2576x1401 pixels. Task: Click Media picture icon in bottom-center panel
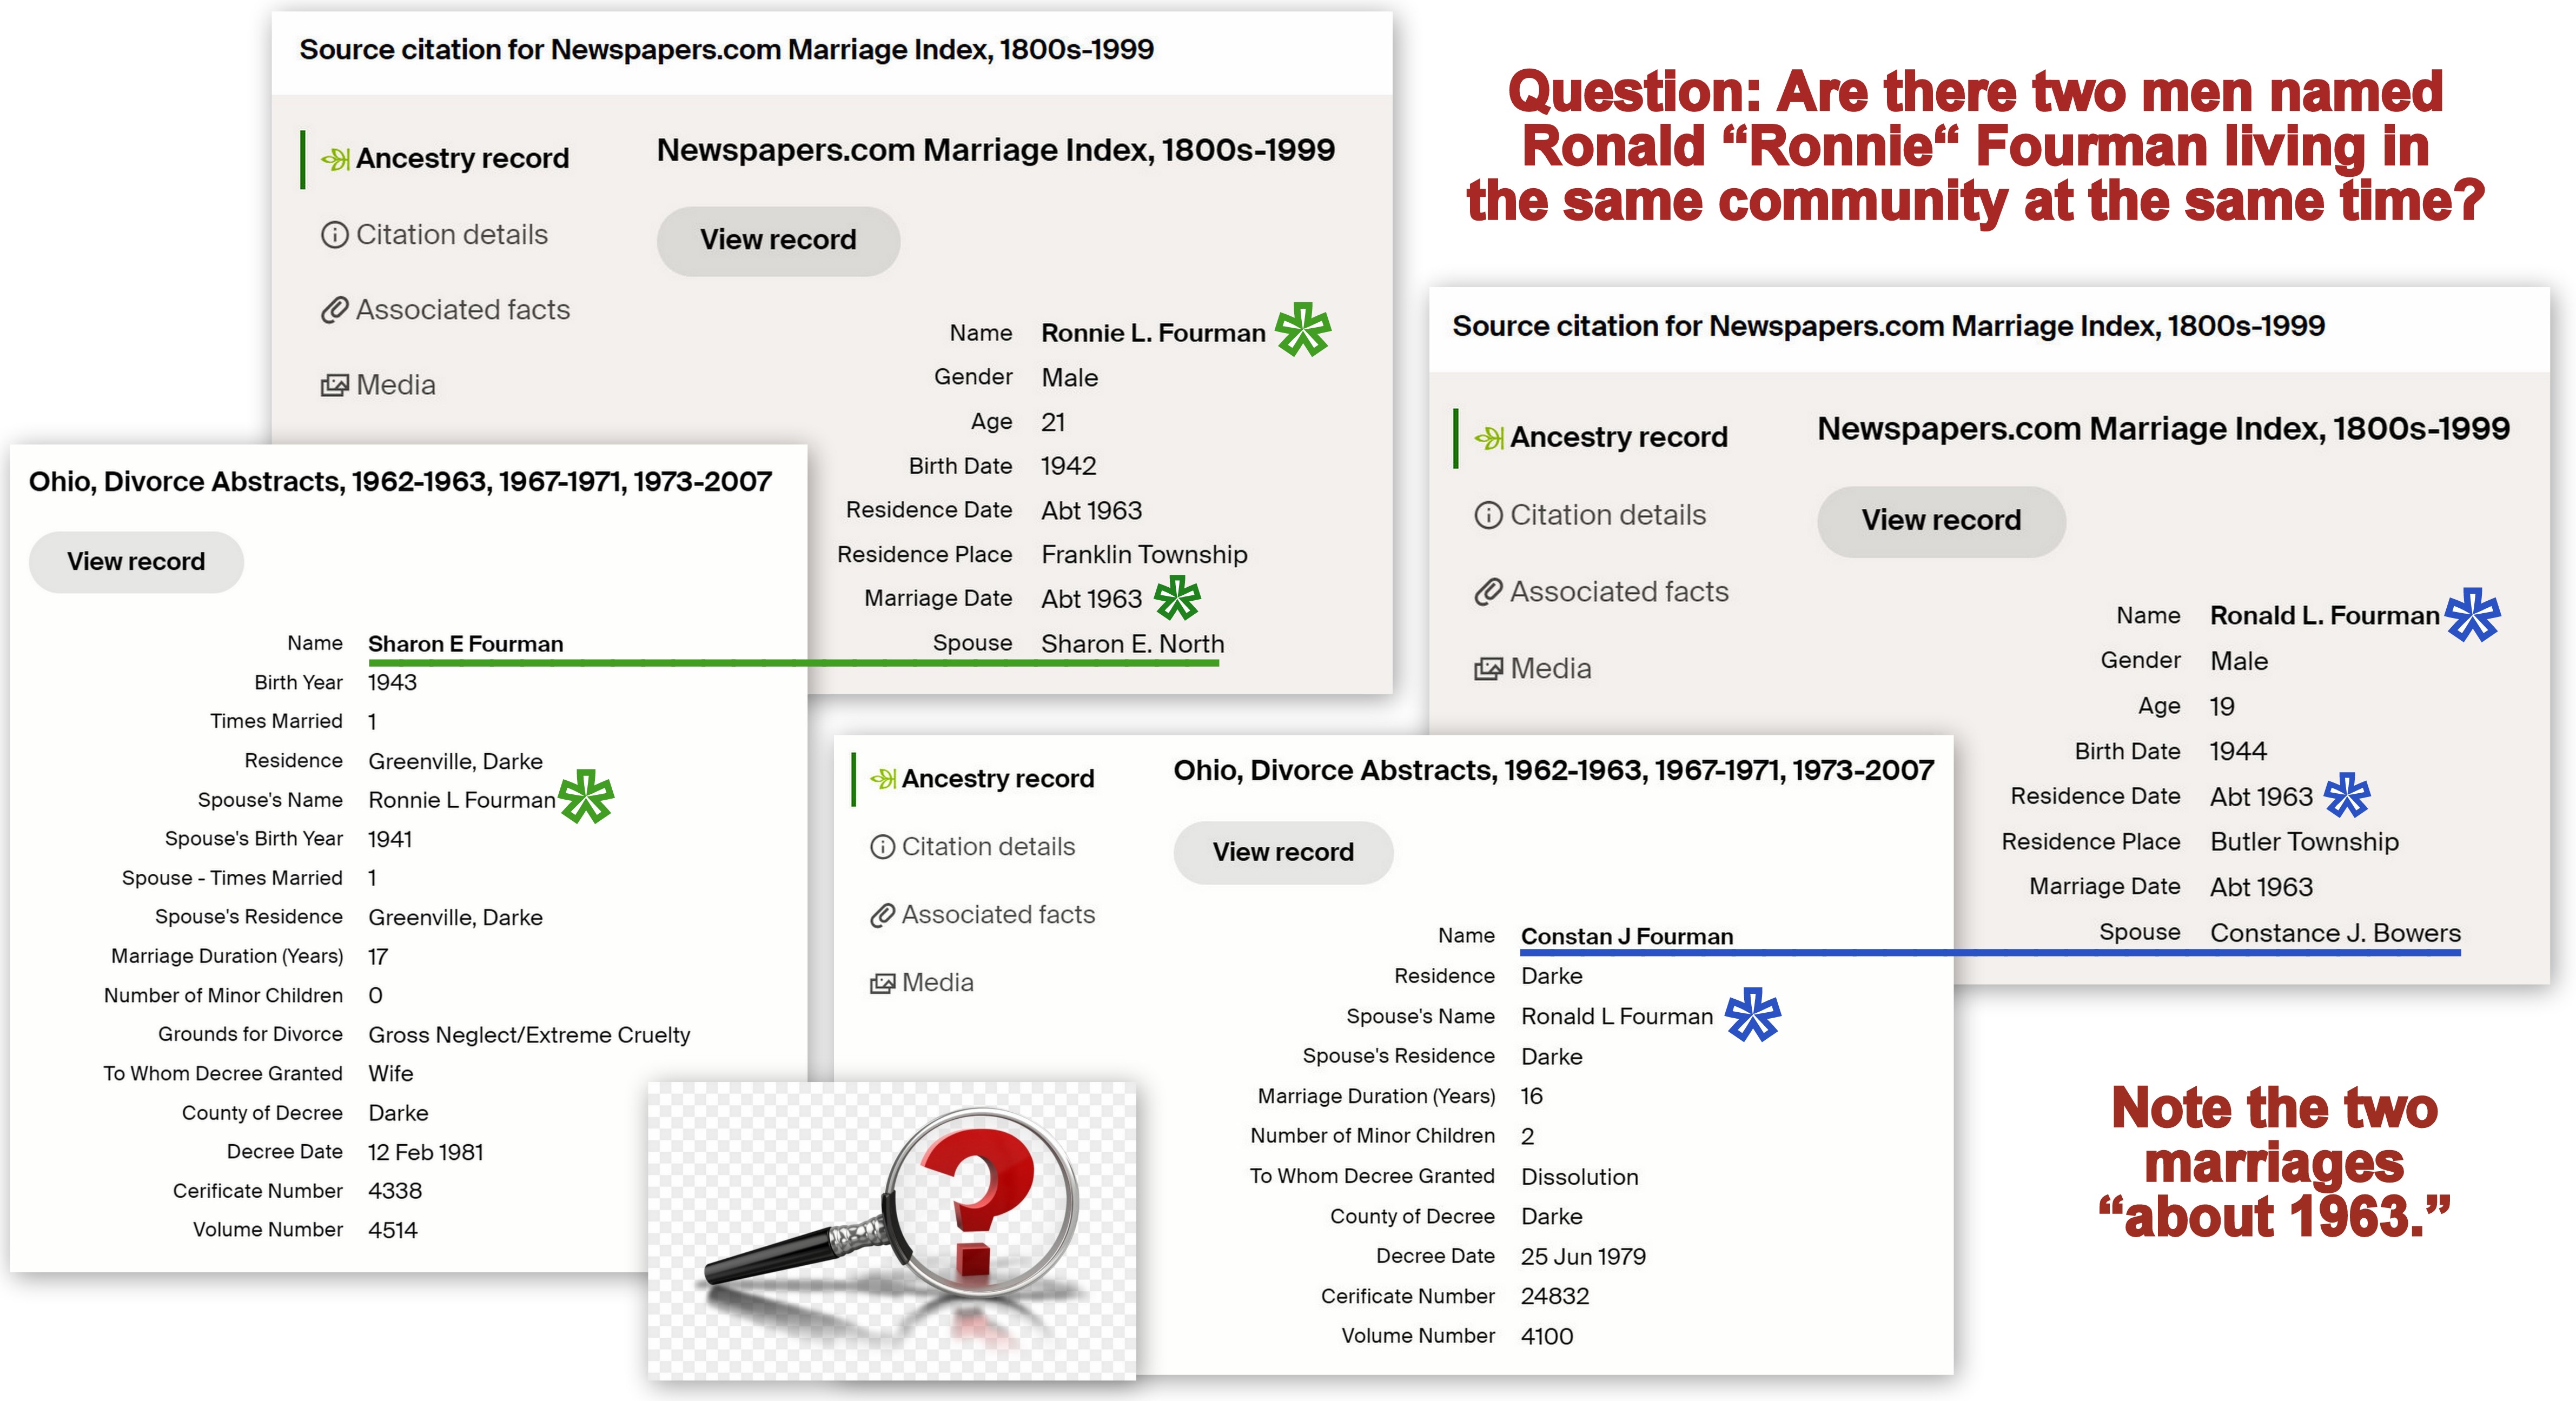882,983
